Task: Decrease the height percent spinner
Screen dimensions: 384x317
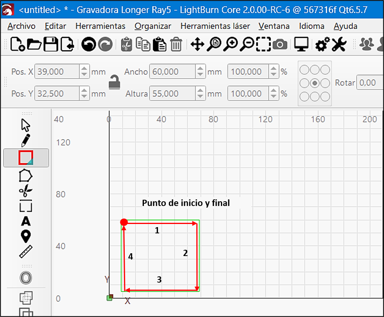Action: coord(273,97)
